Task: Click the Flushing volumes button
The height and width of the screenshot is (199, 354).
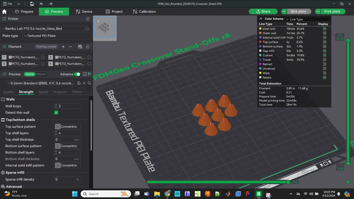Action: click(46, 47)
